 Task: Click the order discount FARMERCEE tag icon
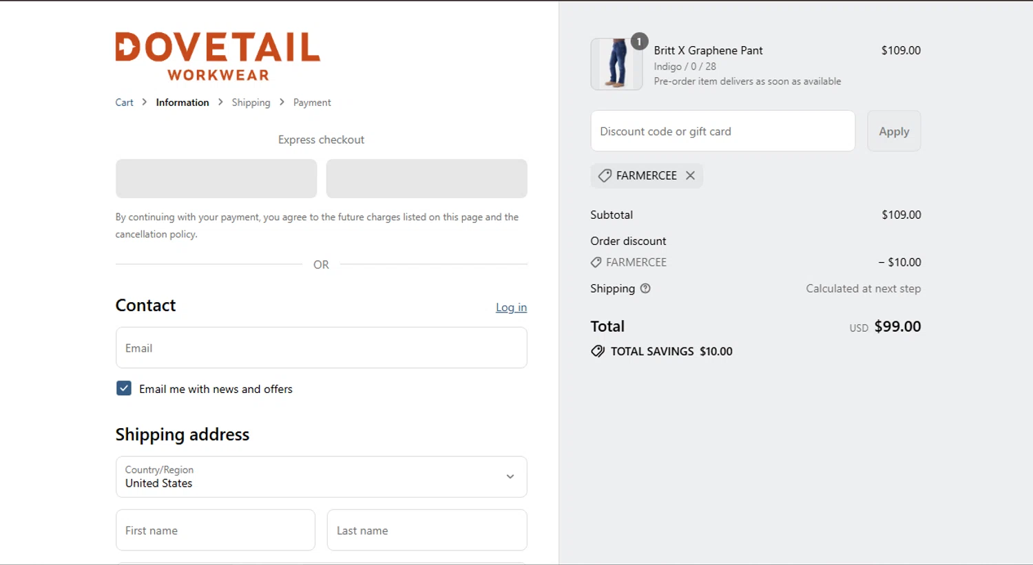tap(596, 262)
